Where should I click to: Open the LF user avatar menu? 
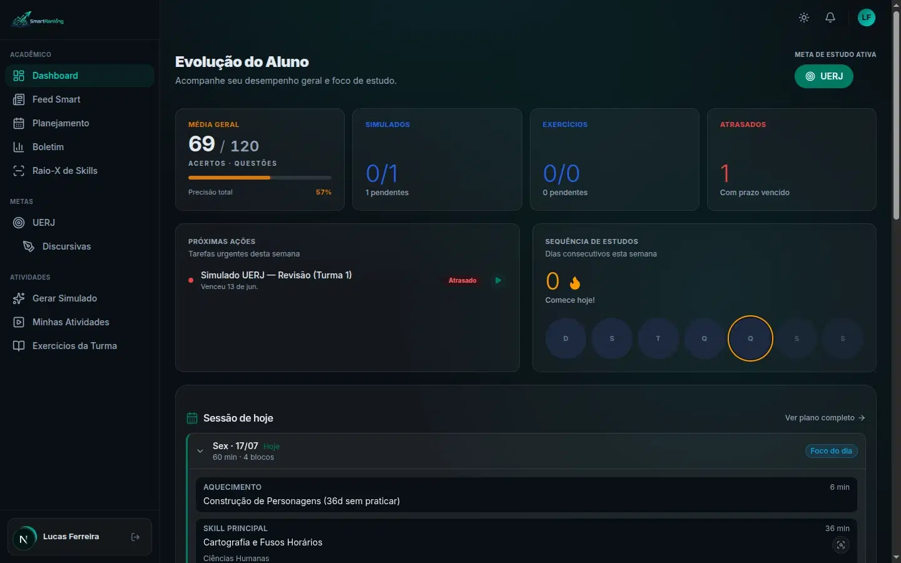click(866, 18)
